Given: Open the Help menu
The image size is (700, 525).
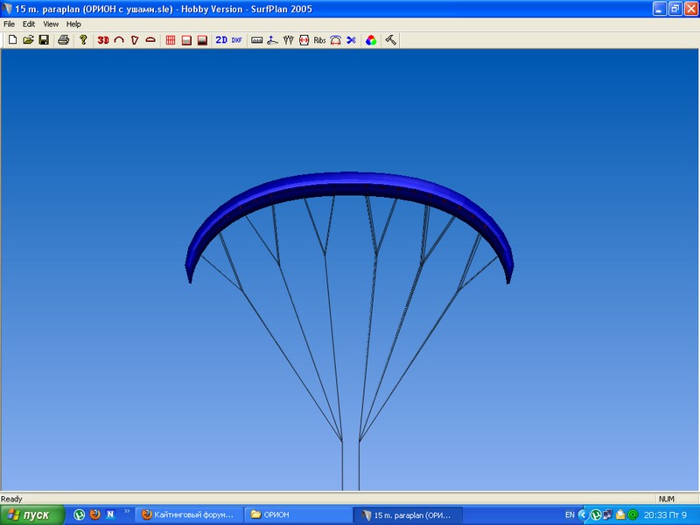Looking at the screenshot, I should pos(73,24).
